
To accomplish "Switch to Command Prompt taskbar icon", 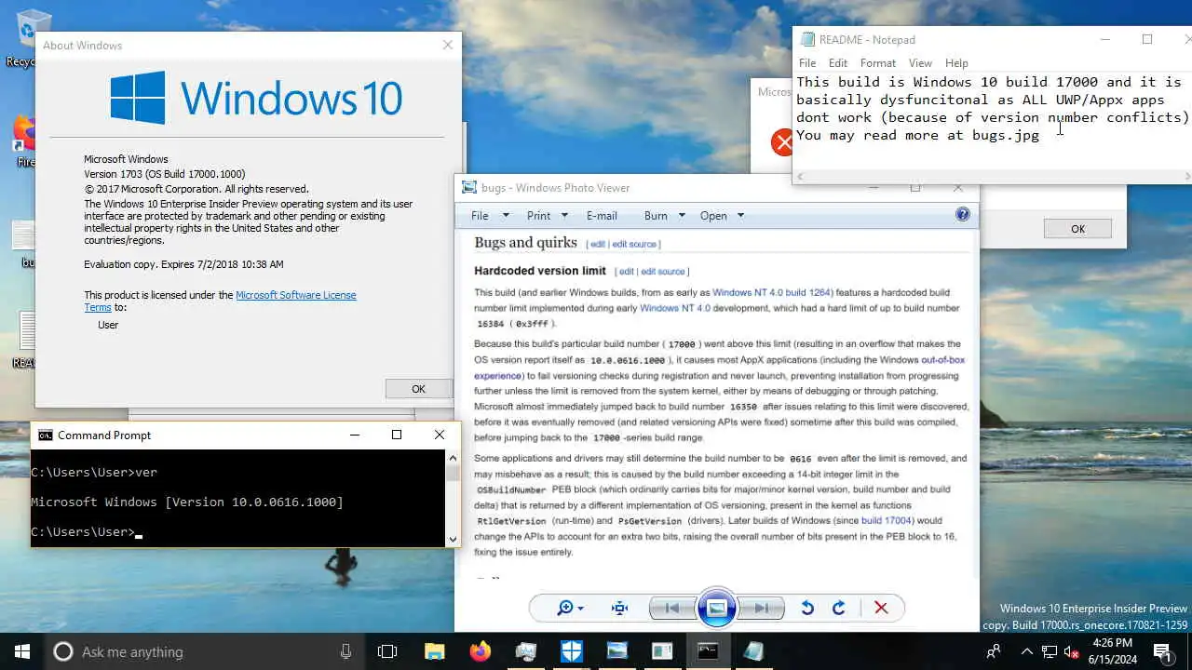I will 708,651.
